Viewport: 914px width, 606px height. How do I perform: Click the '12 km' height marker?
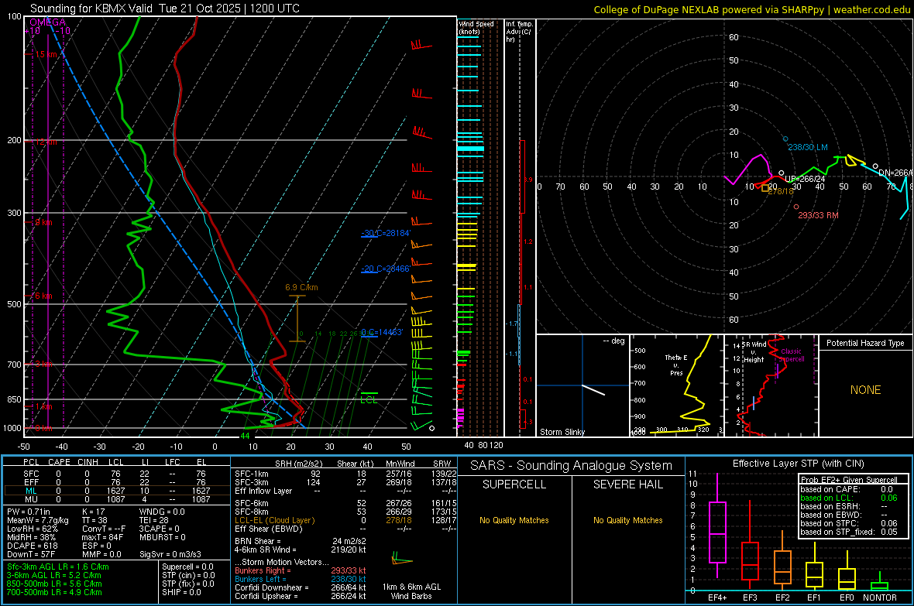(x=46, y=142)
